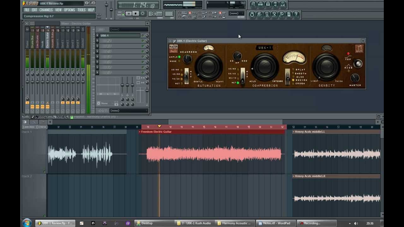Pause playback with the transport pause button
The image size is (404, 227).
point(128,14)
